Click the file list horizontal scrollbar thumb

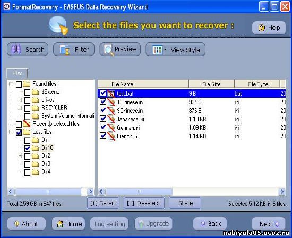click(139, 191)
